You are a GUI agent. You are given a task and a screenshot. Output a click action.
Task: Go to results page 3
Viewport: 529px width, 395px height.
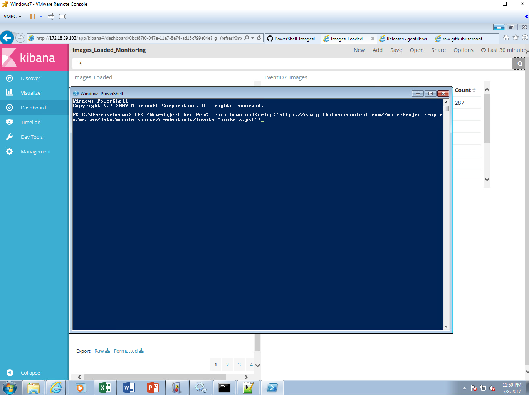[239, 365]
